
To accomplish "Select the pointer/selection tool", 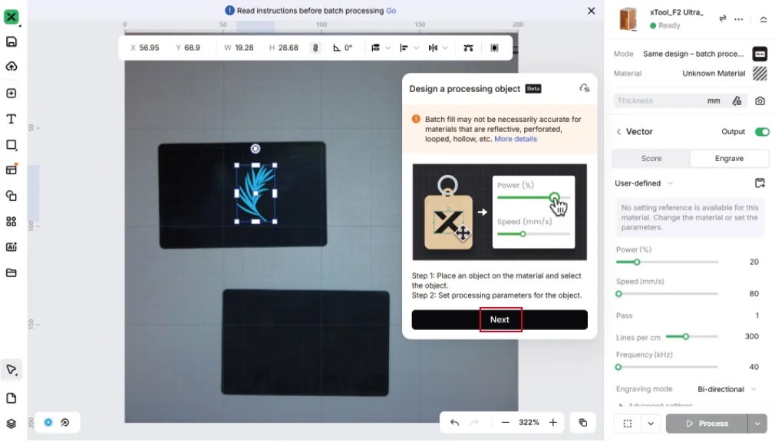I will 12,370.
